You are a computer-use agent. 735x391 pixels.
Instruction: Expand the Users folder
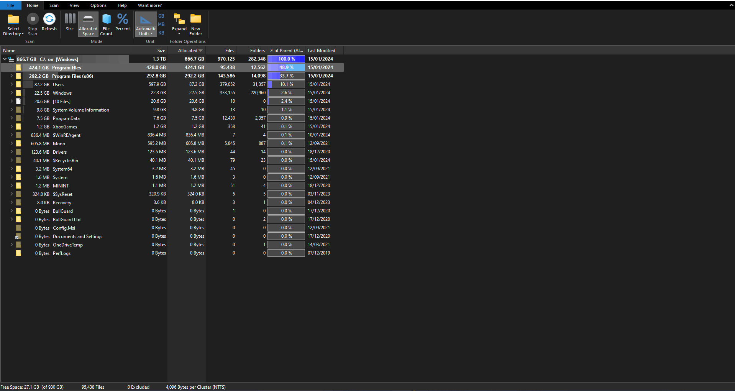click(x=11, y=84)
